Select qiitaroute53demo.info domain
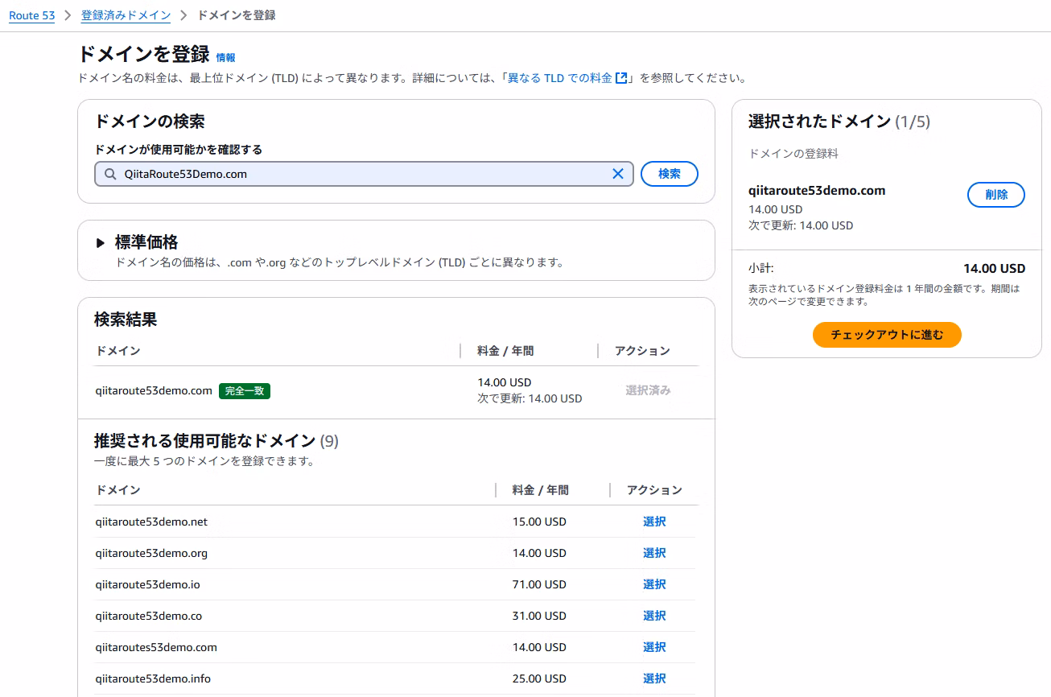Screen dimensions: 1051x697 tap(653, 678)
